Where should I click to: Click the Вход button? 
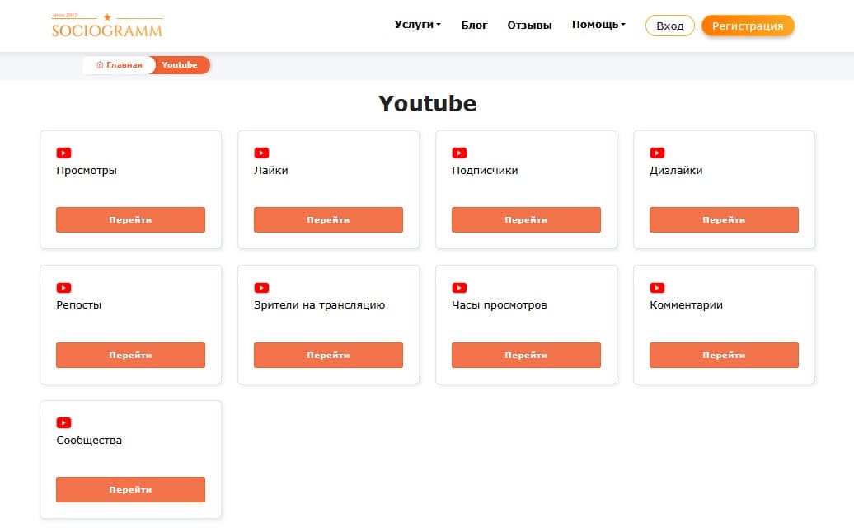click(x=670, y=26)
